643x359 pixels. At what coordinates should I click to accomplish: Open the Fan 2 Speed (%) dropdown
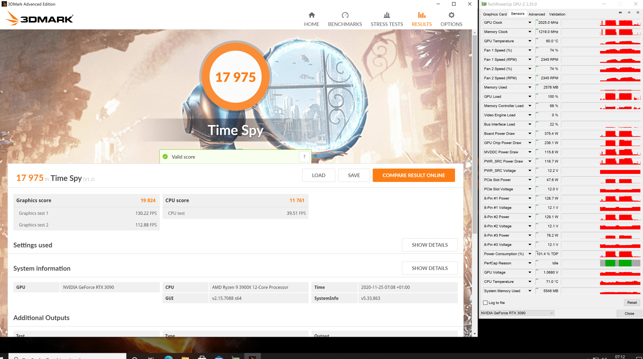click(530, 69)
